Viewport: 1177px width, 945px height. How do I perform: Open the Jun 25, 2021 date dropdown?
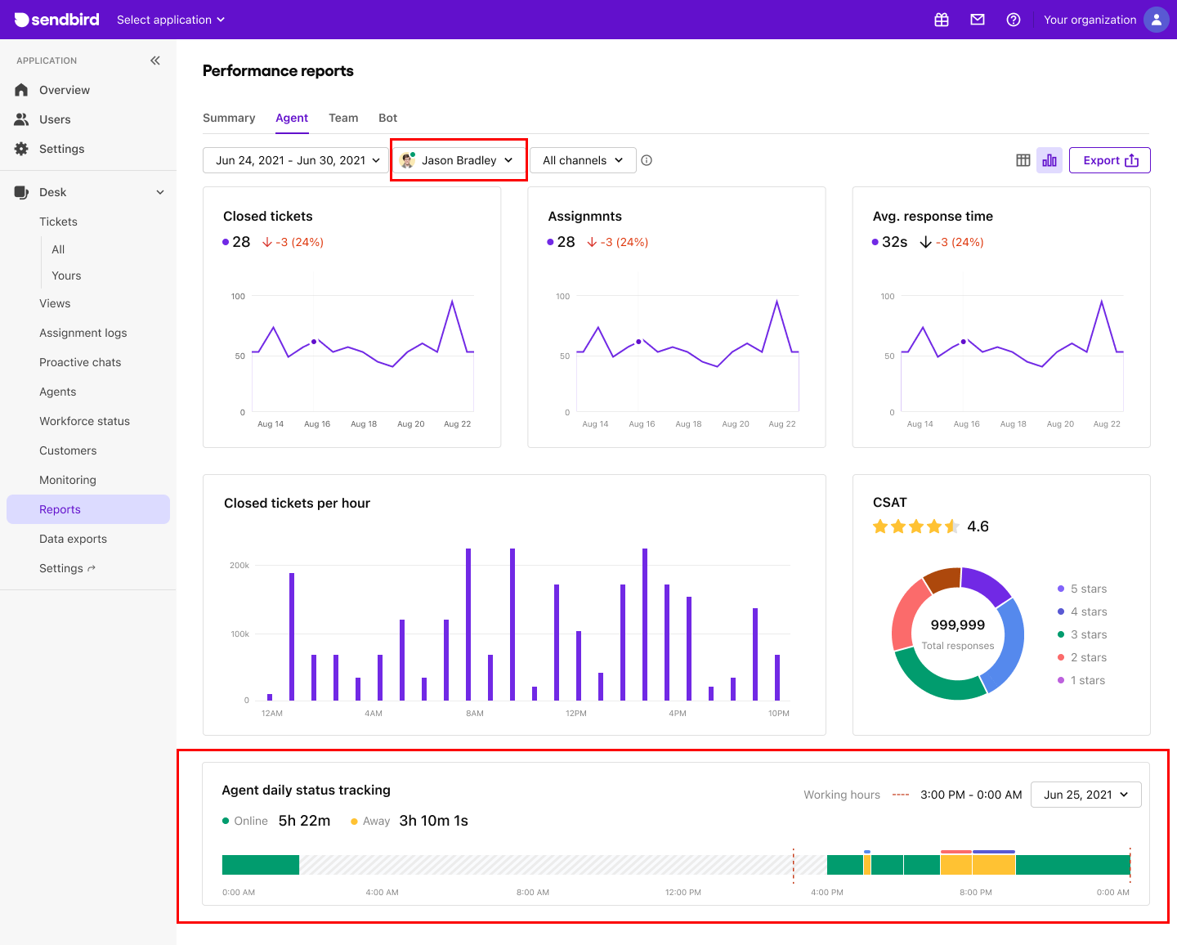[1085, 794]
